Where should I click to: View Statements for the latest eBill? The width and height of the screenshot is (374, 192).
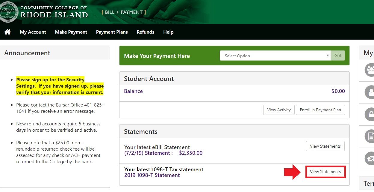coord(325,146)
